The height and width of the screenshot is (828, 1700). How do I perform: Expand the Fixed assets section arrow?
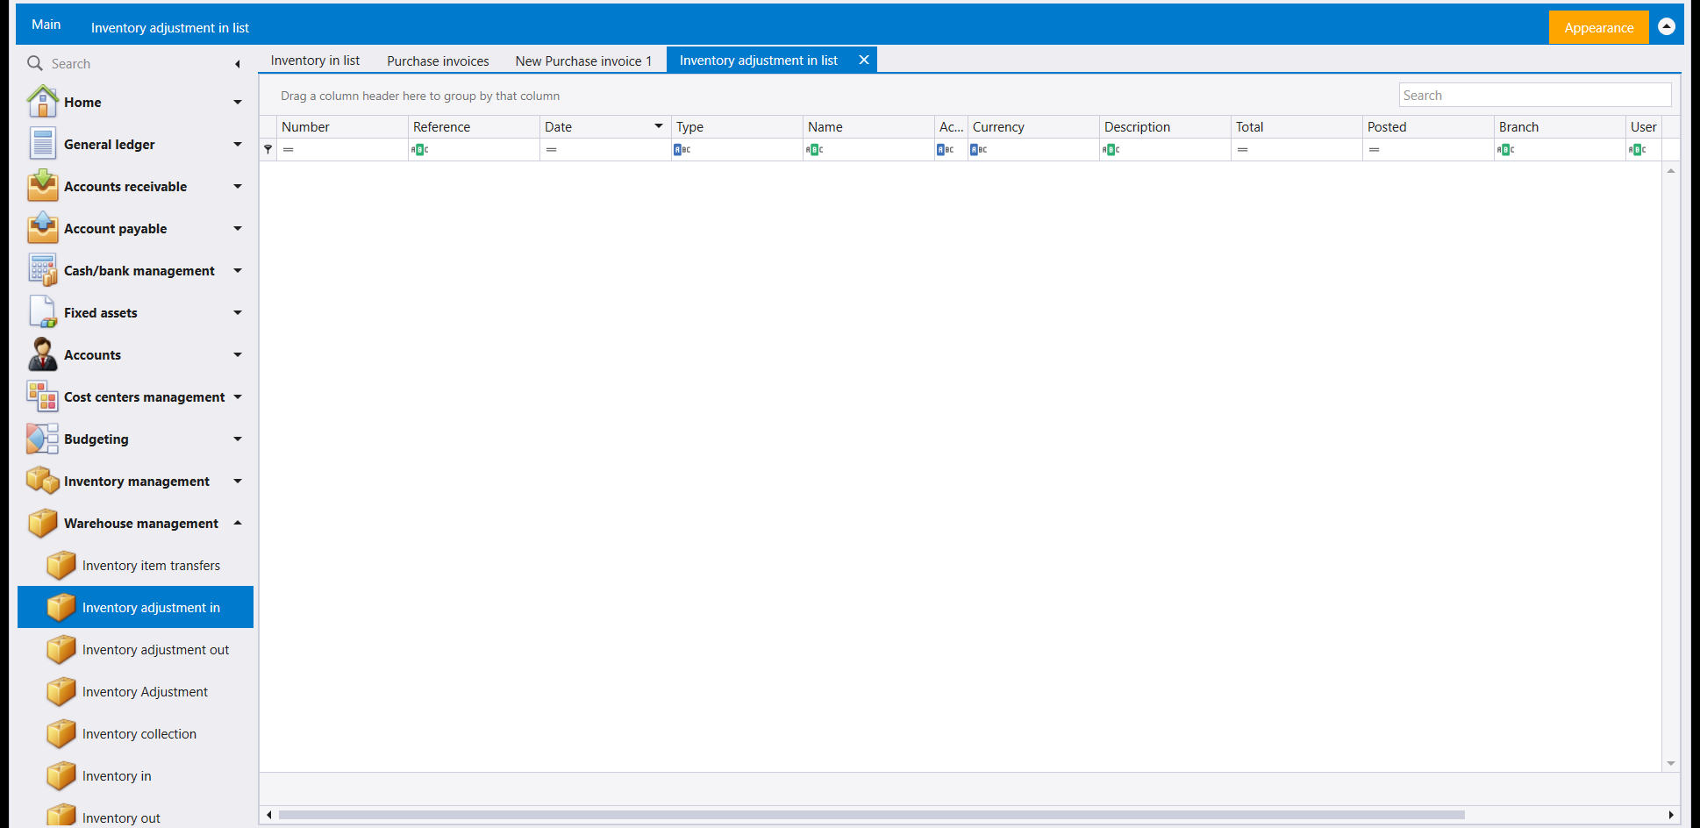point(237,313)
